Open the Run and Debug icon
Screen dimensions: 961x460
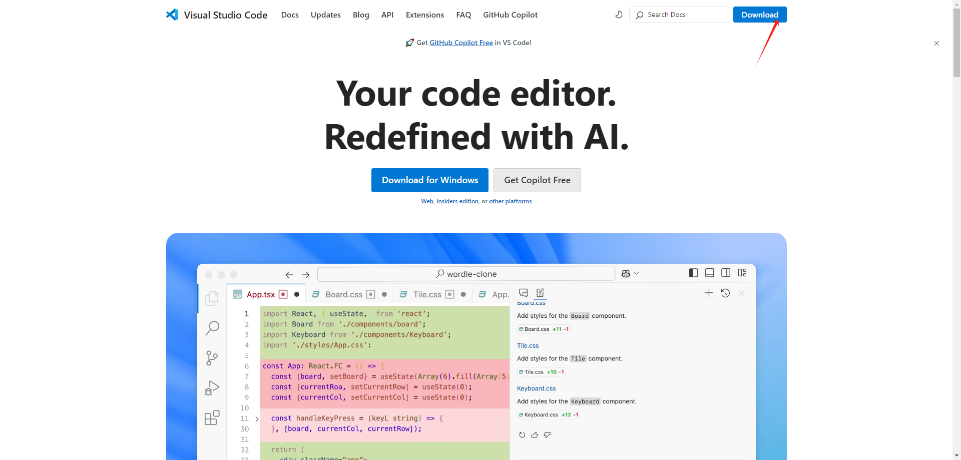coord(212,387)
